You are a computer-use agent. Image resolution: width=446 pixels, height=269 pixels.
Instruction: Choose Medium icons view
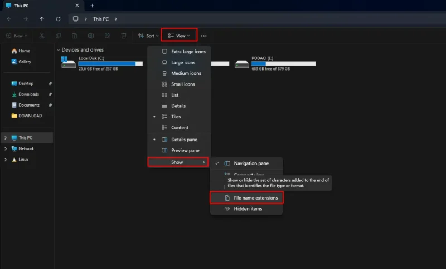pyautogui.click(x=179, y=73)
